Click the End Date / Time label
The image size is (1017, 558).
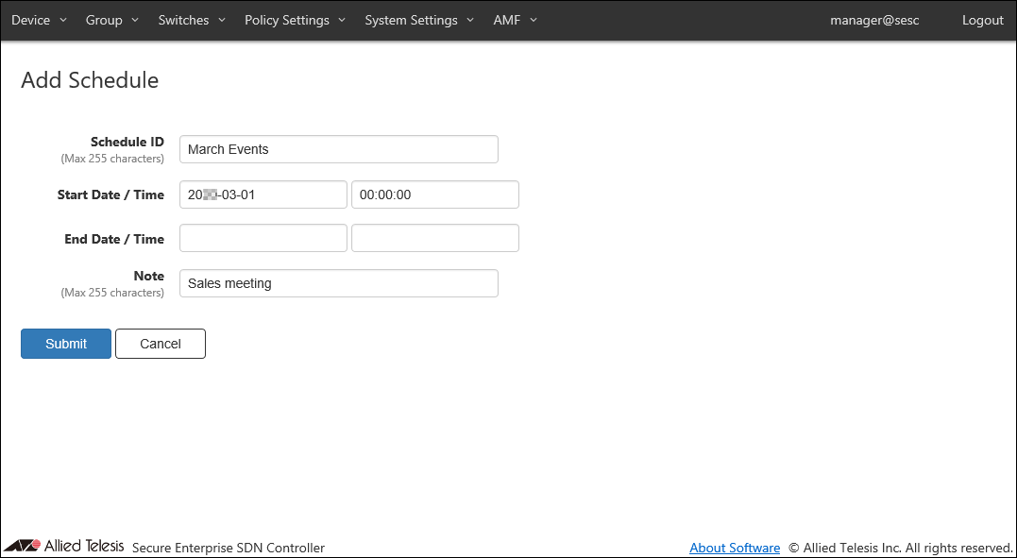tap(114, 239)
